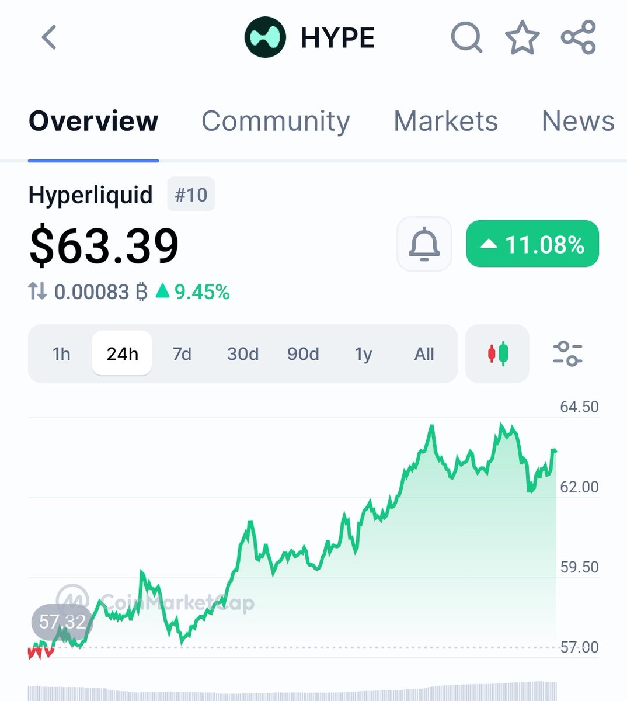Select the 24h chart range
The height and width of the screenshot is (701, 627).
[122, 354]
